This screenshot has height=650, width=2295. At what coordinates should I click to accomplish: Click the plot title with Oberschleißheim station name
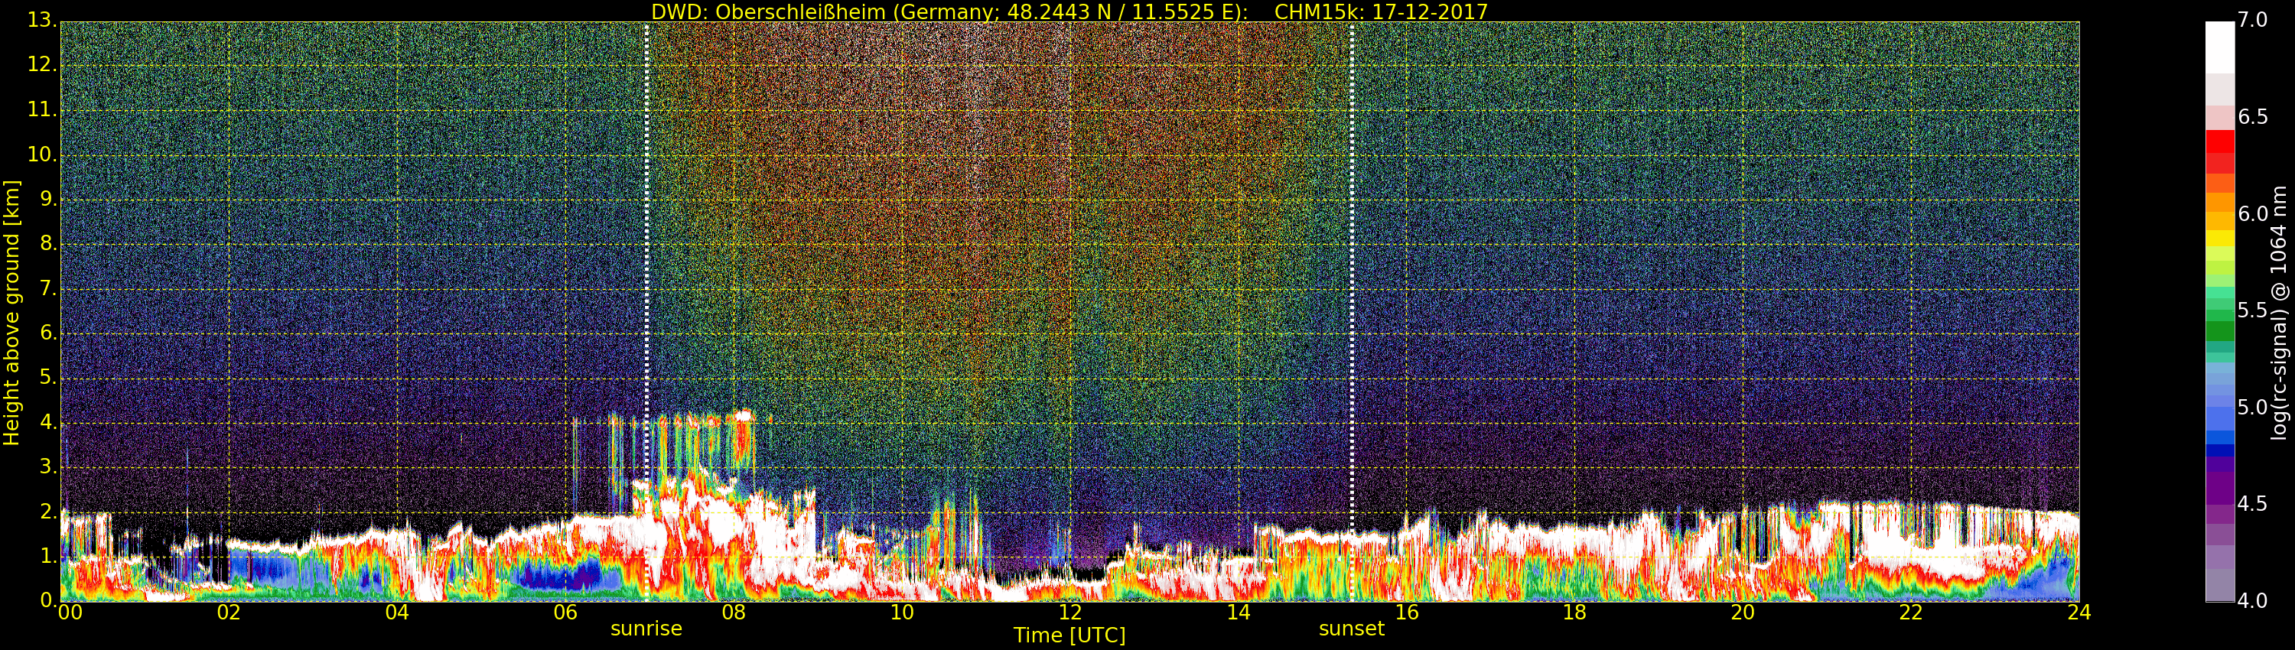point(1069,11)
